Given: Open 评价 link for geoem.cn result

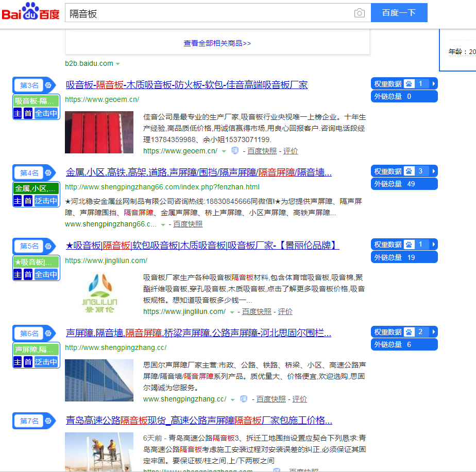Looking at the screenshot, I should (x=291, y=151).
